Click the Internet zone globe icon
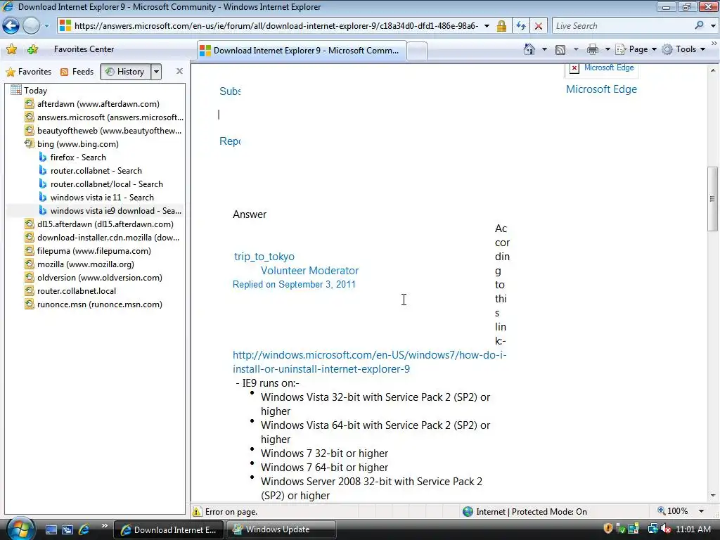720x540 pixels. tap(468, 512)
